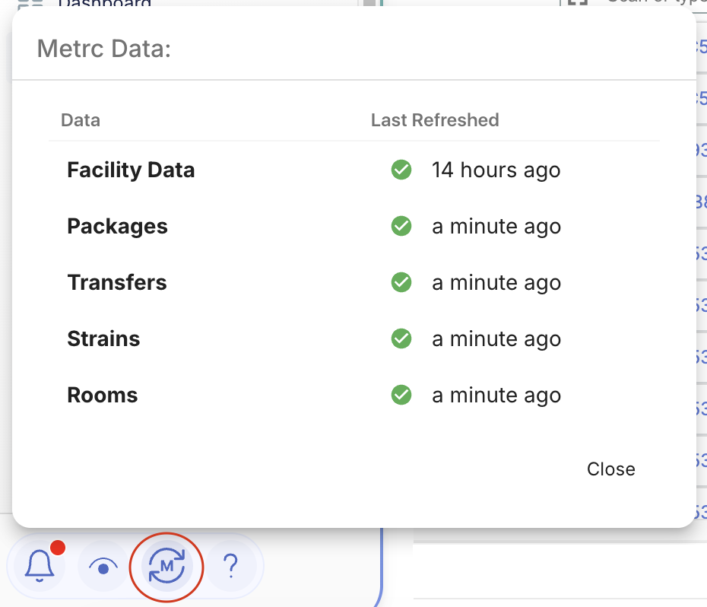The image size is (707, 607).
Task: Click the Data column header
Action: pyautogui.click(x=81, y=120)
